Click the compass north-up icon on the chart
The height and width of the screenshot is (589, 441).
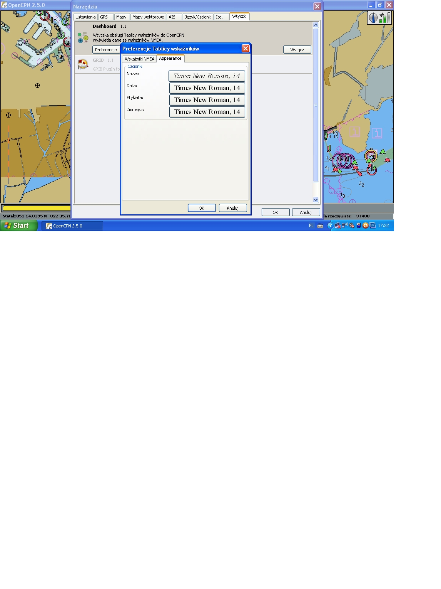coord(373,18)
